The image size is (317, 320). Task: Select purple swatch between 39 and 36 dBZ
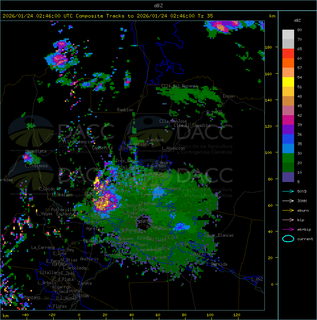288,129
